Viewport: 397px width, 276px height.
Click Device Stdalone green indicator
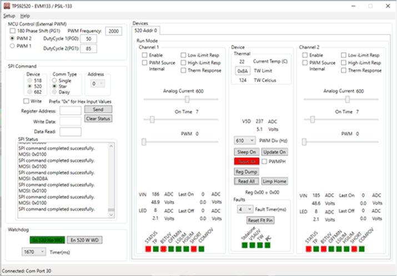244,245
